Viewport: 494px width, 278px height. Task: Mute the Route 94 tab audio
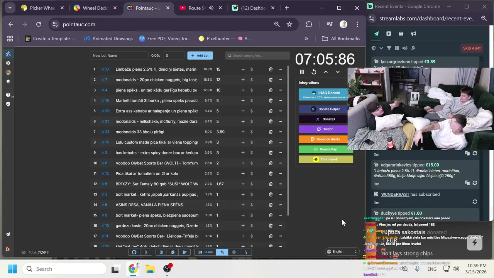211,8
